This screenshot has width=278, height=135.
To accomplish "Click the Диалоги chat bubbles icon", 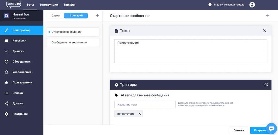I will point(7,51).
